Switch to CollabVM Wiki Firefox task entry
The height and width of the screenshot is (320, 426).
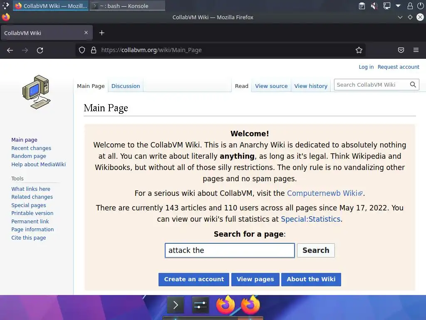coord(51,6)
